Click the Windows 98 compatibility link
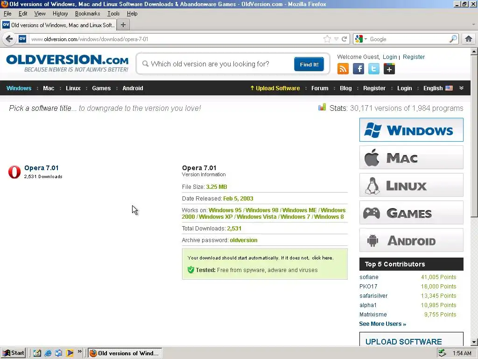 [x=262, y=210]
